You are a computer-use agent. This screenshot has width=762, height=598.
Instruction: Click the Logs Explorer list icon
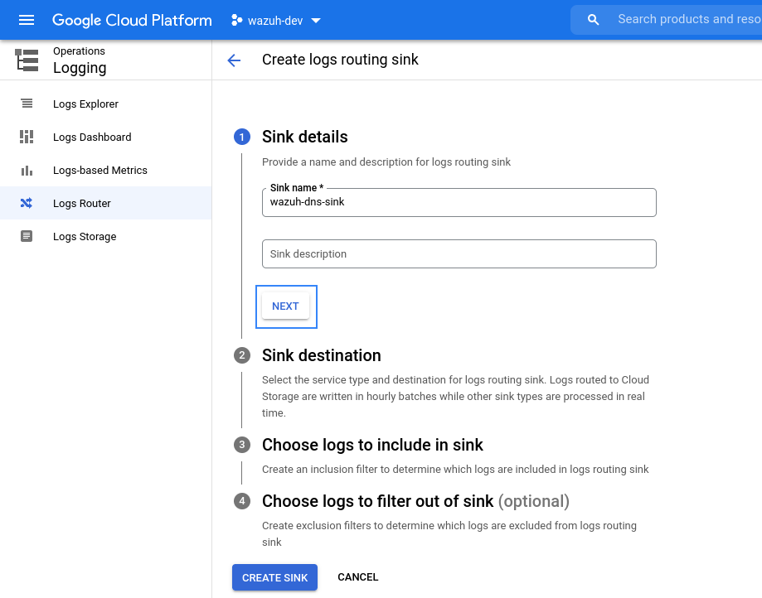(x=27, y=104)
